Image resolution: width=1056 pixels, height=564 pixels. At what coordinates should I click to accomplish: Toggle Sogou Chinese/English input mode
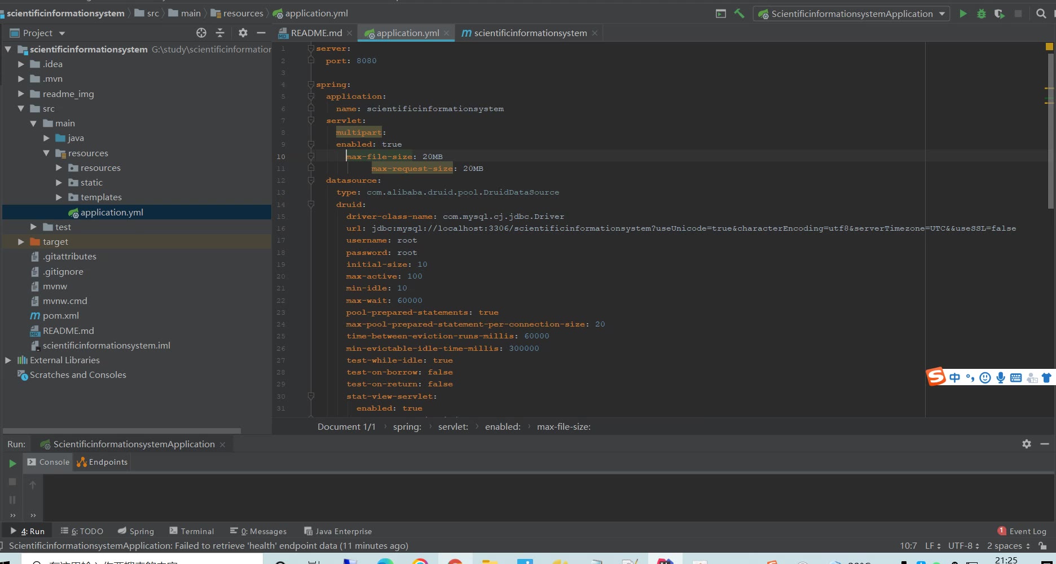(x=954, y=377)
